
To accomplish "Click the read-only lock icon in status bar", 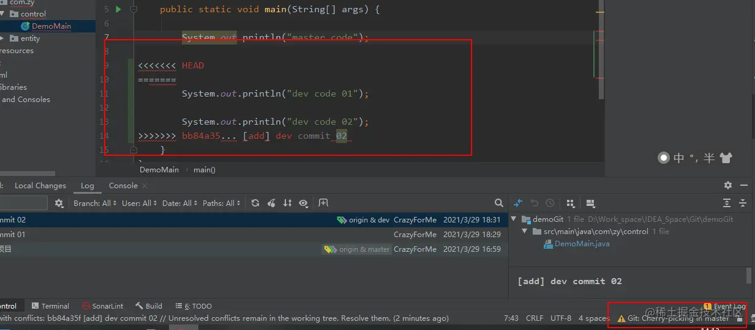I will coord(740,318).
